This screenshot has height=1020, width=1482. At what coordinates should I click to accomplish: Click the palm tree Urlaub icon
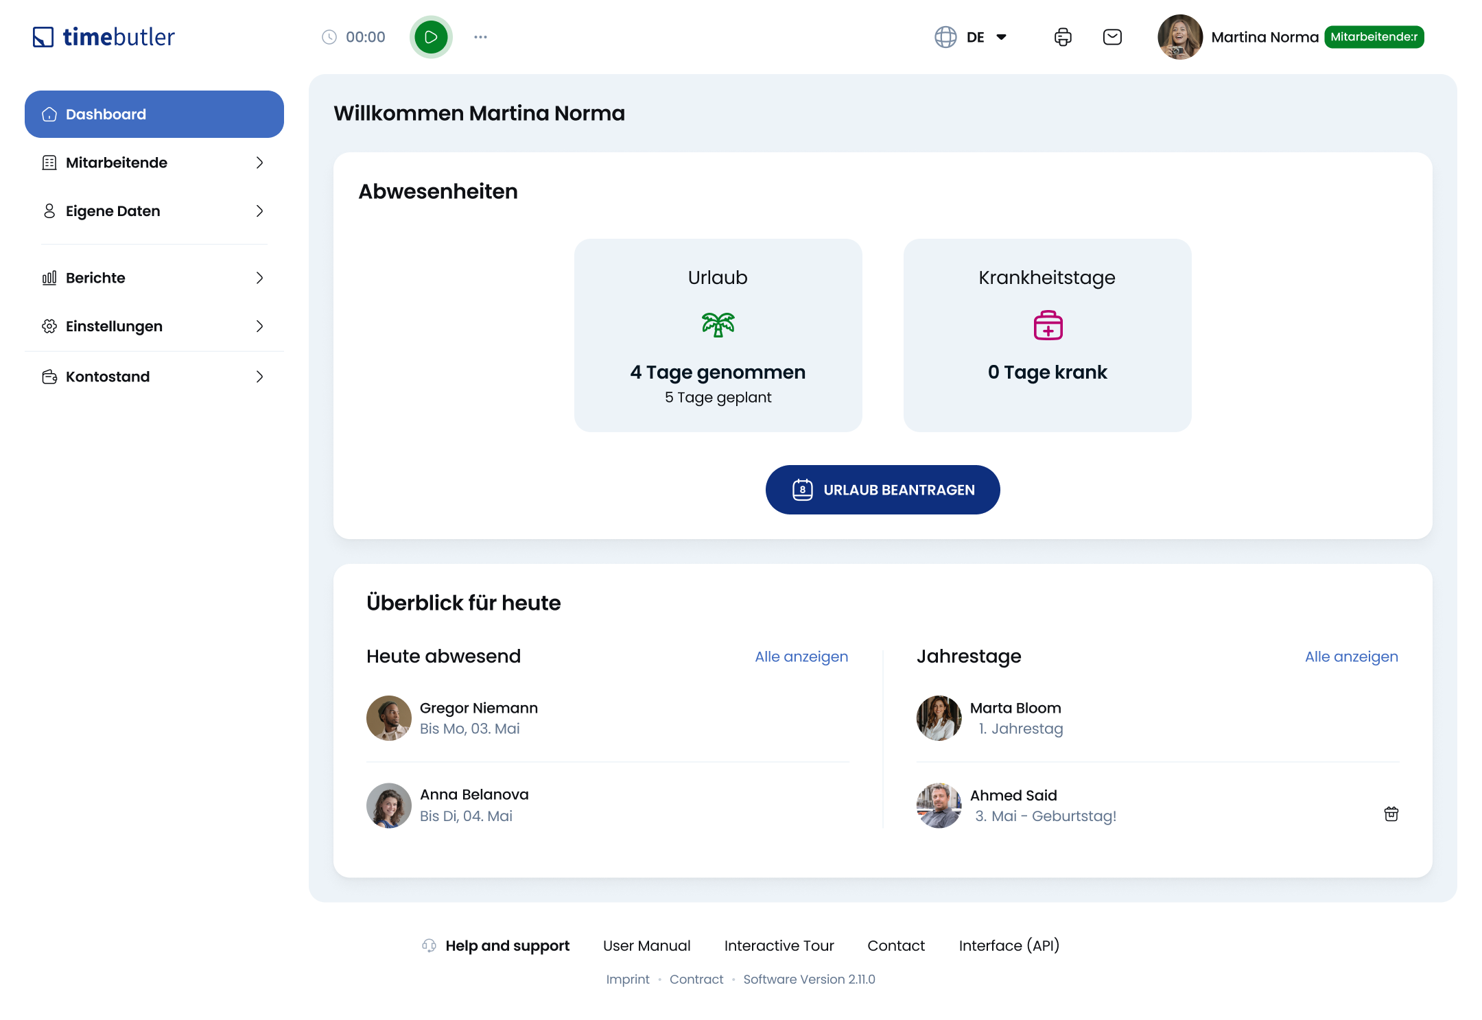point(718,324)
